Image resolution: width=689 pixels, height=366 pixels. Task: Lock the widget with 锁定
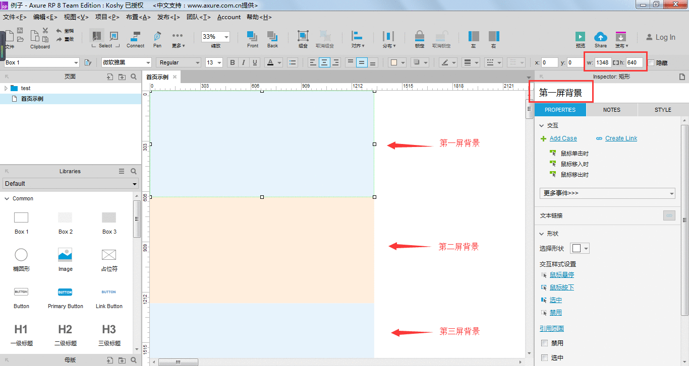click(x=419, y=38)
